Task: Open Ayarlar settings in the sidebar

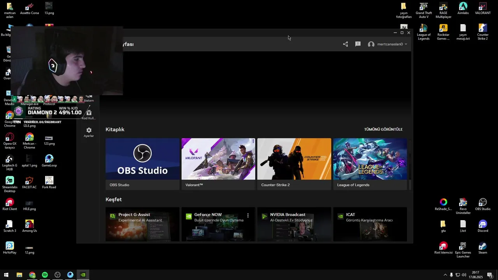Action: point(89,132)
